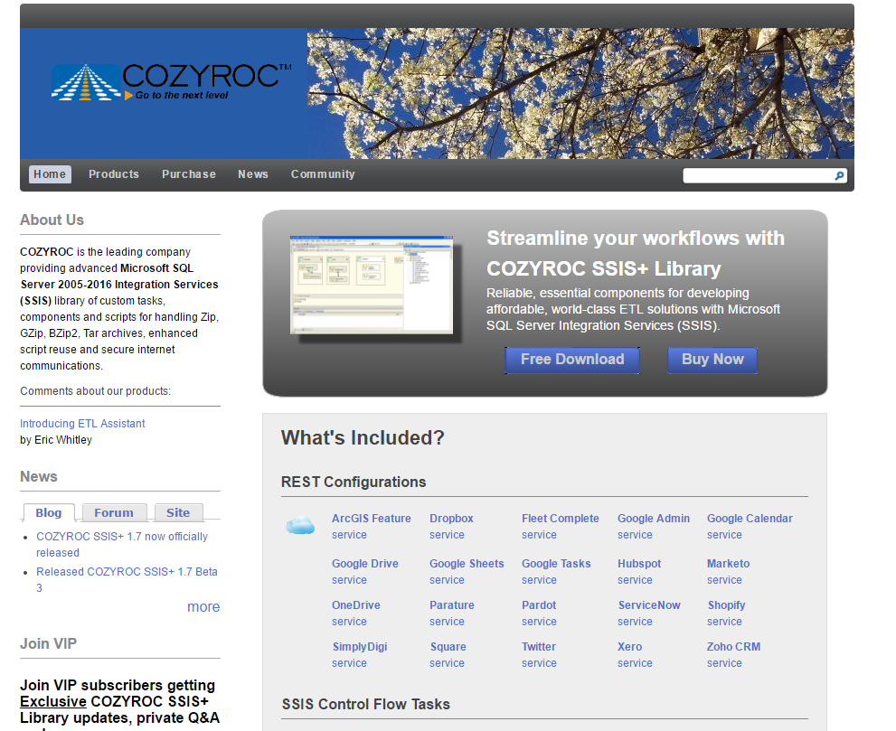Click the REST Configurations heading

(x=354, y=482)
